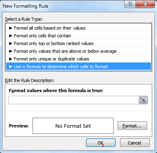The width and height of the screenshot is (157, 153).
Task: Close the New Formatting Rule dialog
Action: [x=145, y=4]
